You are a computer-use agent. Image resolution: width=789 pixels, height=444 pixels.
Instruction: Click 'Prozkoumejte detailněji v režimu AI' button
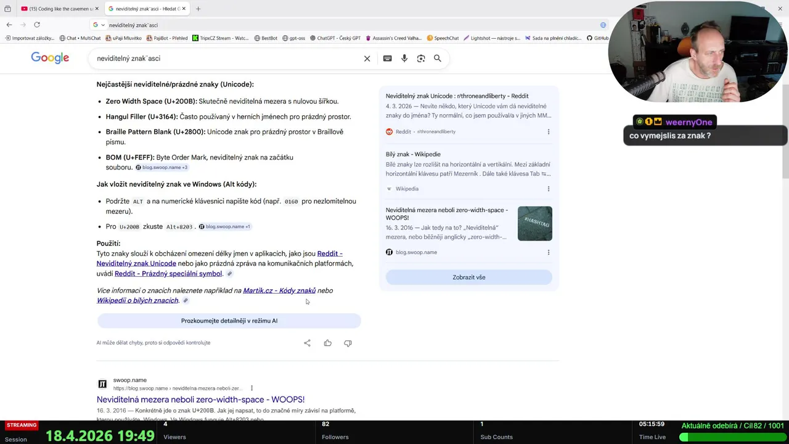(x=229, y=321)
